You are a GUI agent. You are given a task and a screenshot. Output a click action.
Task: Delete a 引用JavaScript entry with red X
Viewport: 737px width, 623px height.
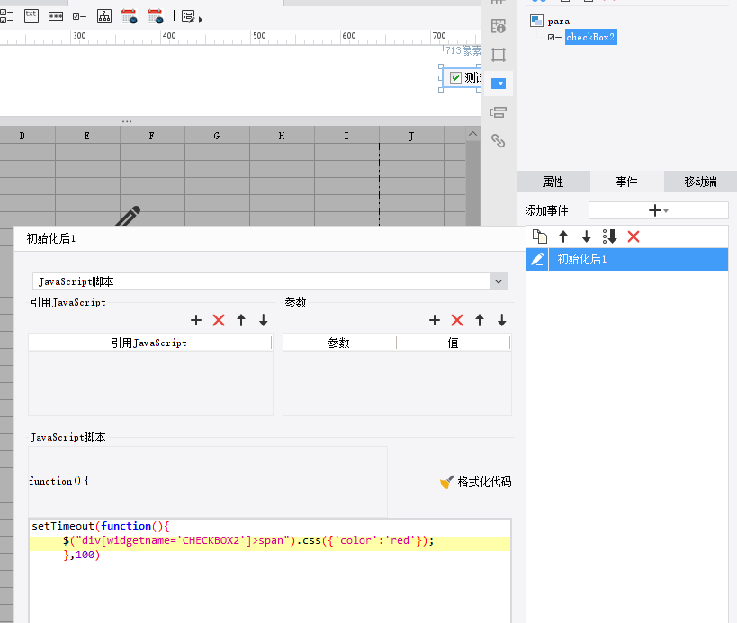click(x=219, y=320)
